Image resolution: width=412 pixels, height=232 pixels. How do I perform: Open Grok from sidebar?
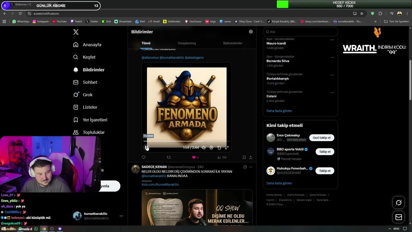83,95
